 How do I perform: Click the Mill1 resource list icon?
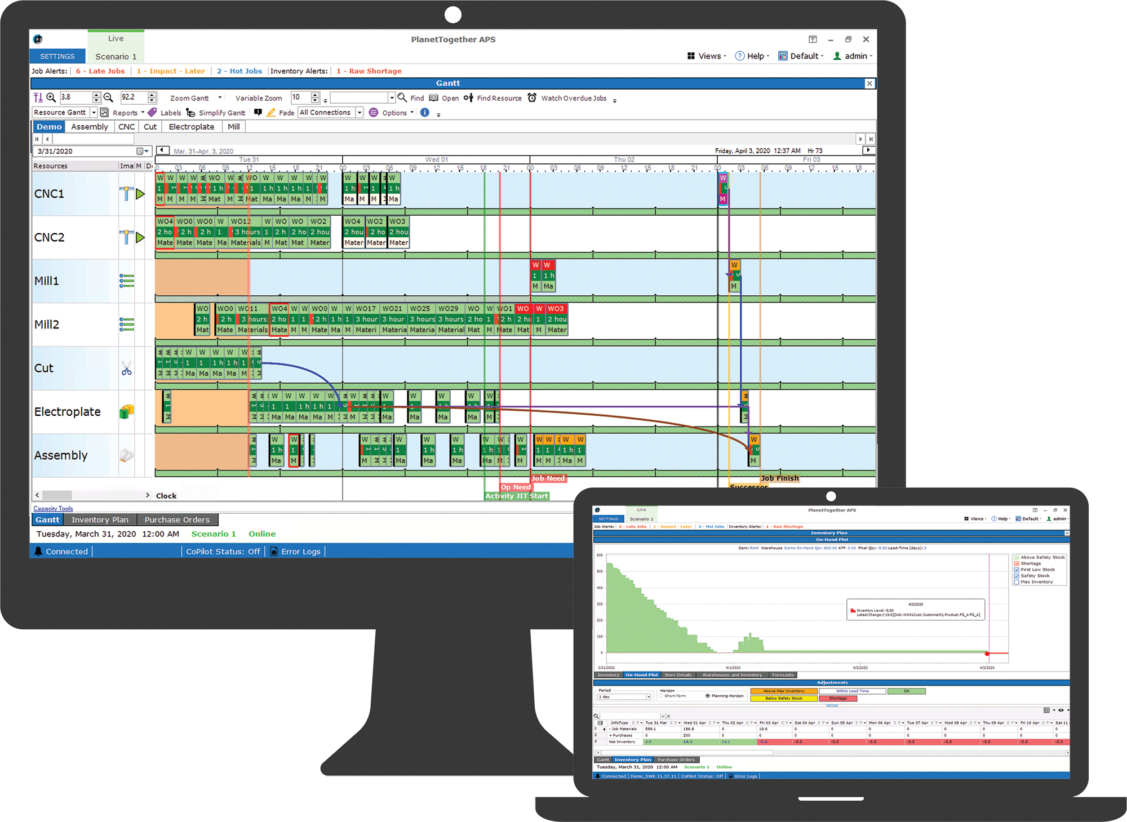point(127,281)
